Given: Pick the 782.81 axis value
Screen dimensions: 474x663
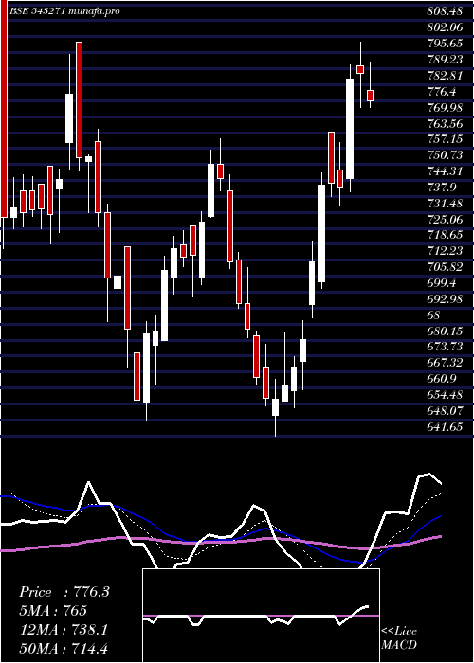Looking at the screenshot, I should click(445, 76).
